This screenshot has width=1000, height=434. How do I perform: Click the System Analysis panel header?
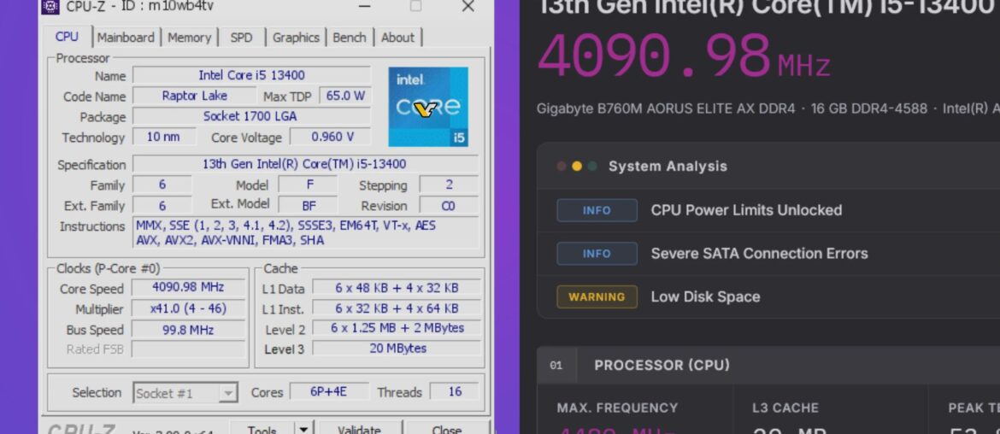[768, 166]
